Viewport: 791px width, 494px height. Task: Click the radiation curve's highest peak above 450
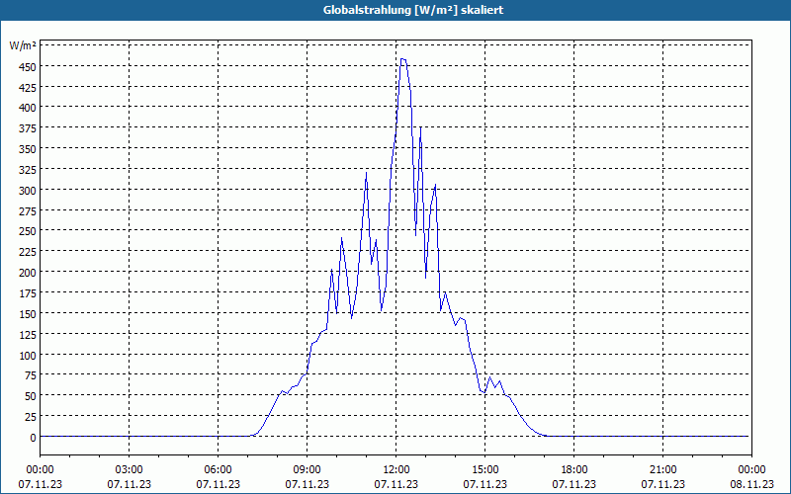pyautogui.click(x=403, y=59)
